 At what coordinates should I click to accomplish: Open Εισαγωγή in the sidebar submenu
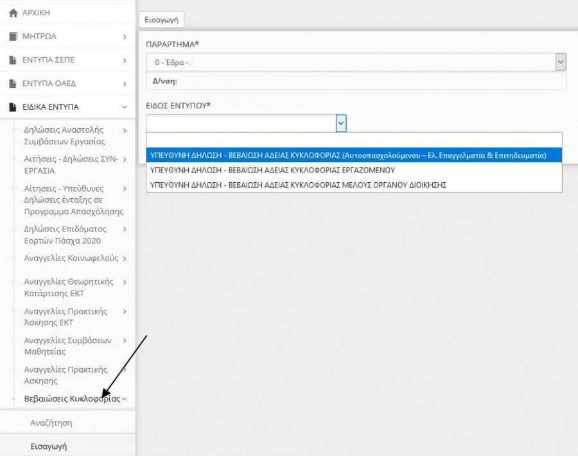[49, 446]
